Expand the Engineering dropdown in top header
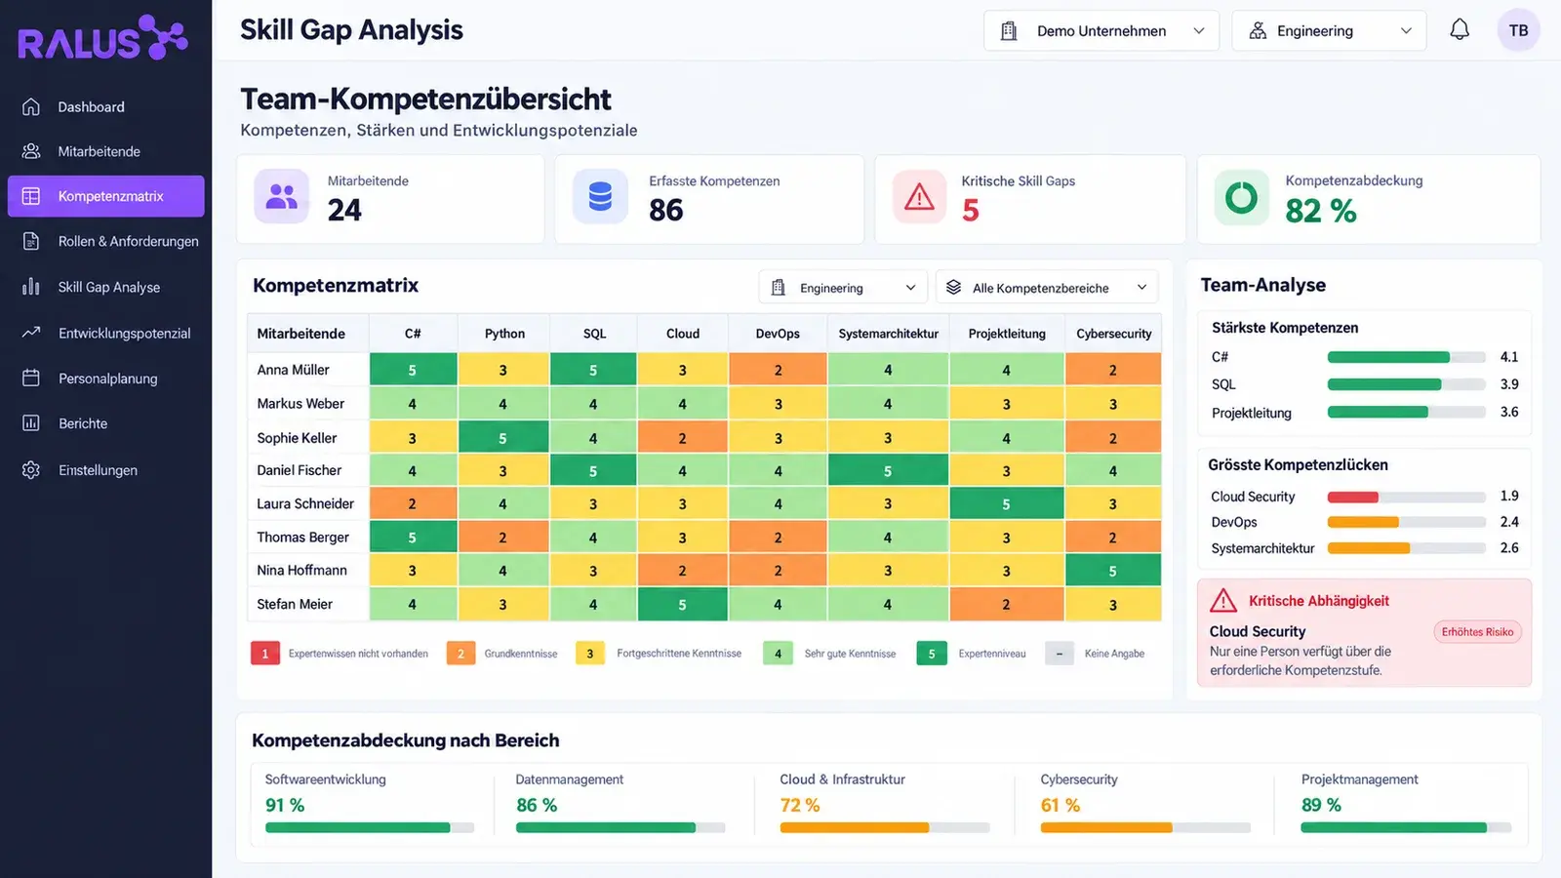Viewport: 1561px width, 878px height. point(1329,31)
